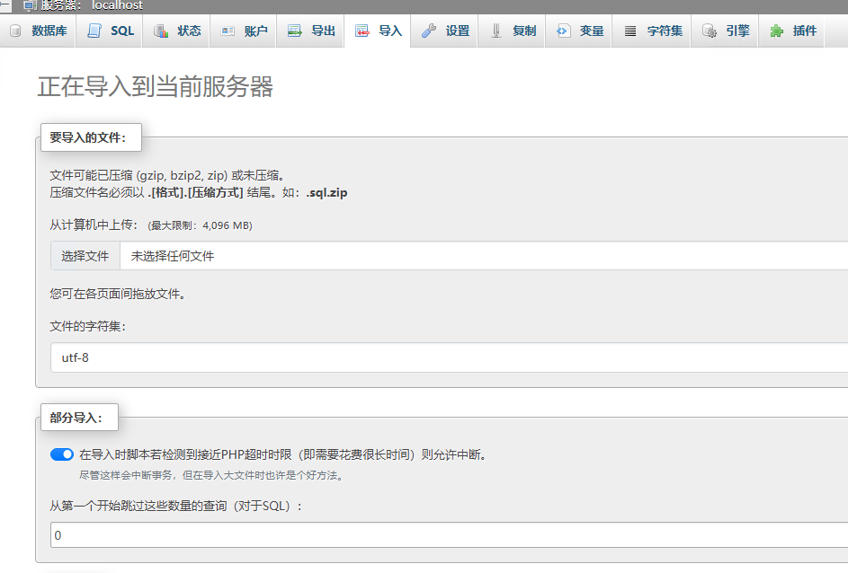Open the 引擎 tab
The height and width of the screenshot is (573, 848).
click(x=727, y=31)
